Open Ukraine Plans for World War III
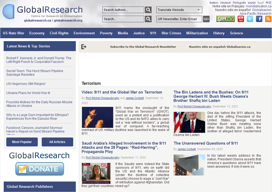272x192 pixels. pyautogui.click(x=28, y=93)
